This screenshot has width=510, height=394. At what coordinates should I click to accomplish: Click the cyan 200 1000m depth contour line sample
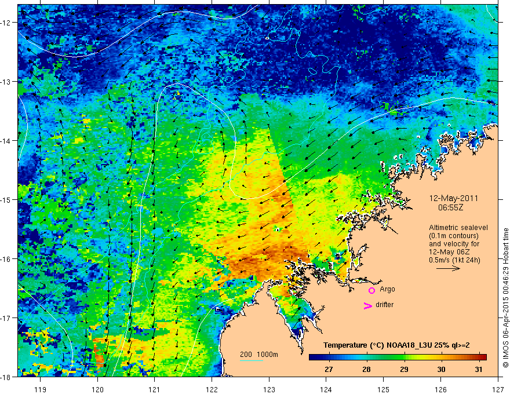(252, 360)
